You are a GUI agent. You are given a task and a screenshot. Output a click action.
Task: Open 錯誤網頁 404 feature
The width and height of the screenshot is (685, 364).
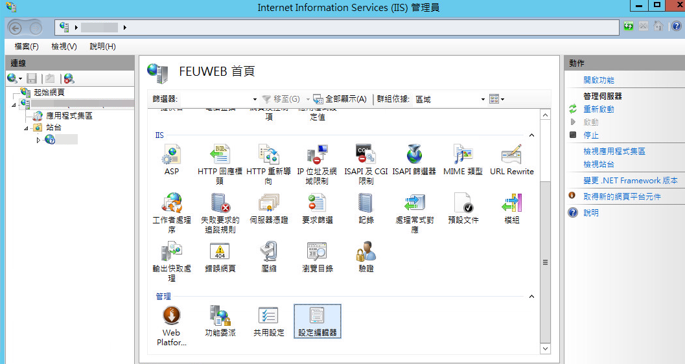[220, 256]
